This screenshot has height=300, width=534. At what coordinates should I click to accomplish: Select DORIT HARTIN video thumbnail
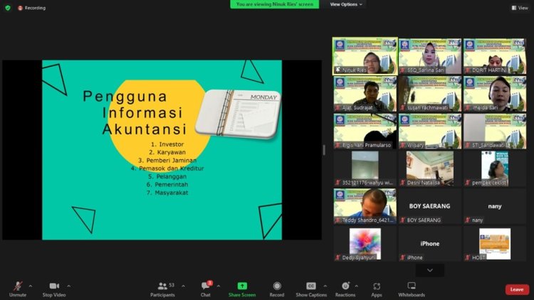pyautogui.click(x=495, y=56)
